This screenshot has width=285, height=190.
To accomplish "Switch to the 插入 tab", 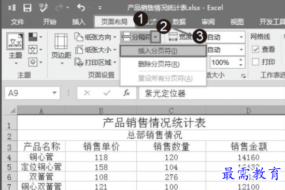I will click(79, 22).
